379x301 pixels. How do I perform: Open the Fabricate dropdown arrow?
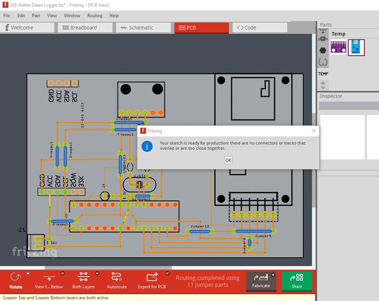[273, 275]
